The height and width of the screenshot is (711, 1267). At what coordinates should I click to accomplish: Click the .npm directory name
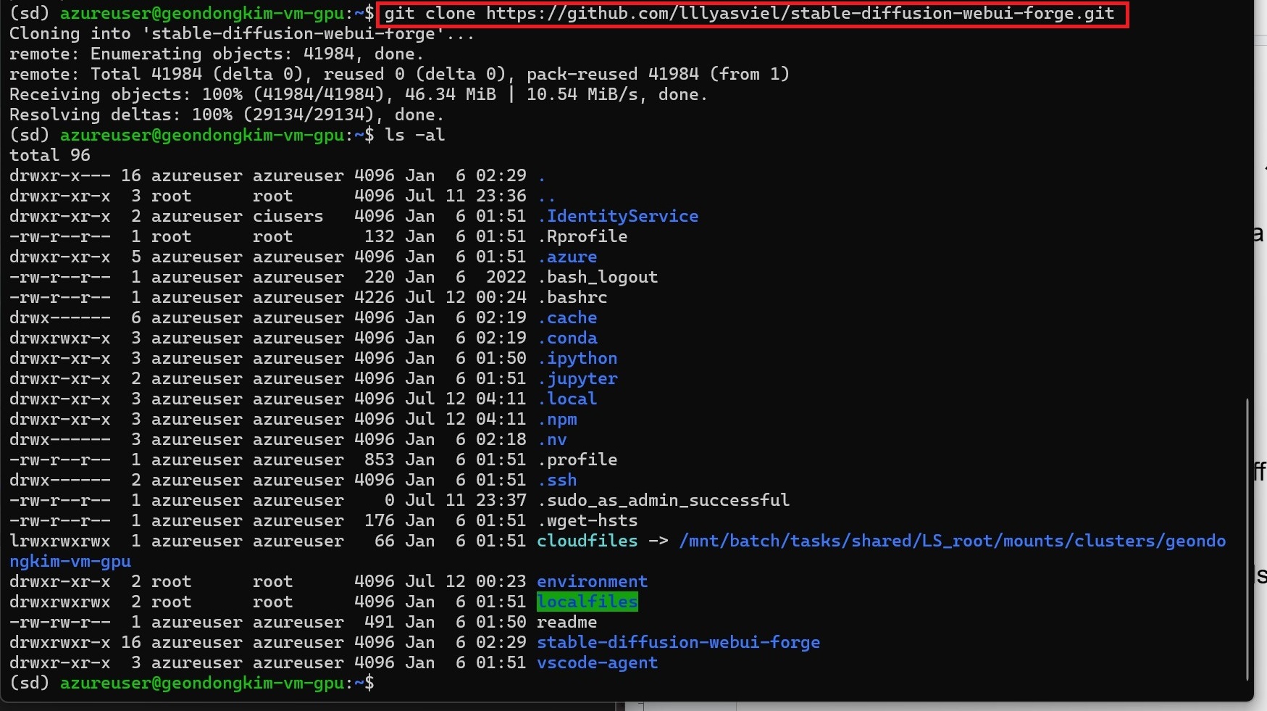(x=556, y=419)
